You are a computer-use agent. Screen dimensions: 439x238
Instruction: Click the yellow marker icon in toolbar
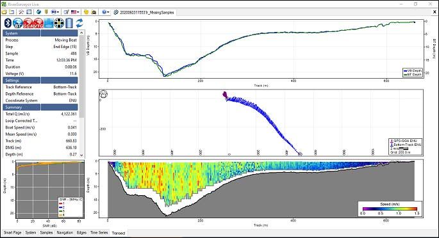pos(46,12)
